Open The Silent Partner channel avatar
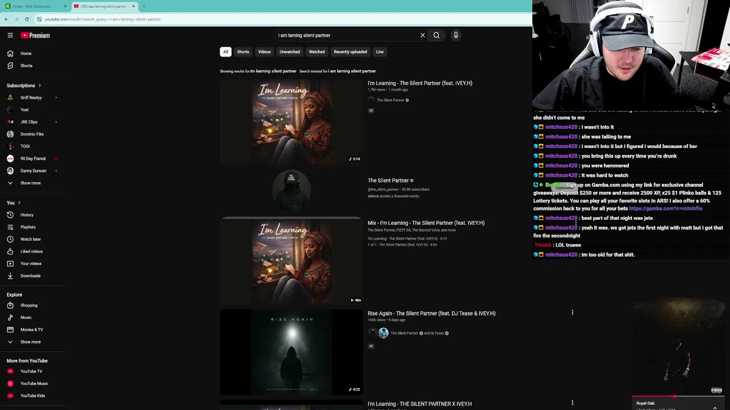The width and height of the screenshot is (730, 410). [x=291, y=189]
